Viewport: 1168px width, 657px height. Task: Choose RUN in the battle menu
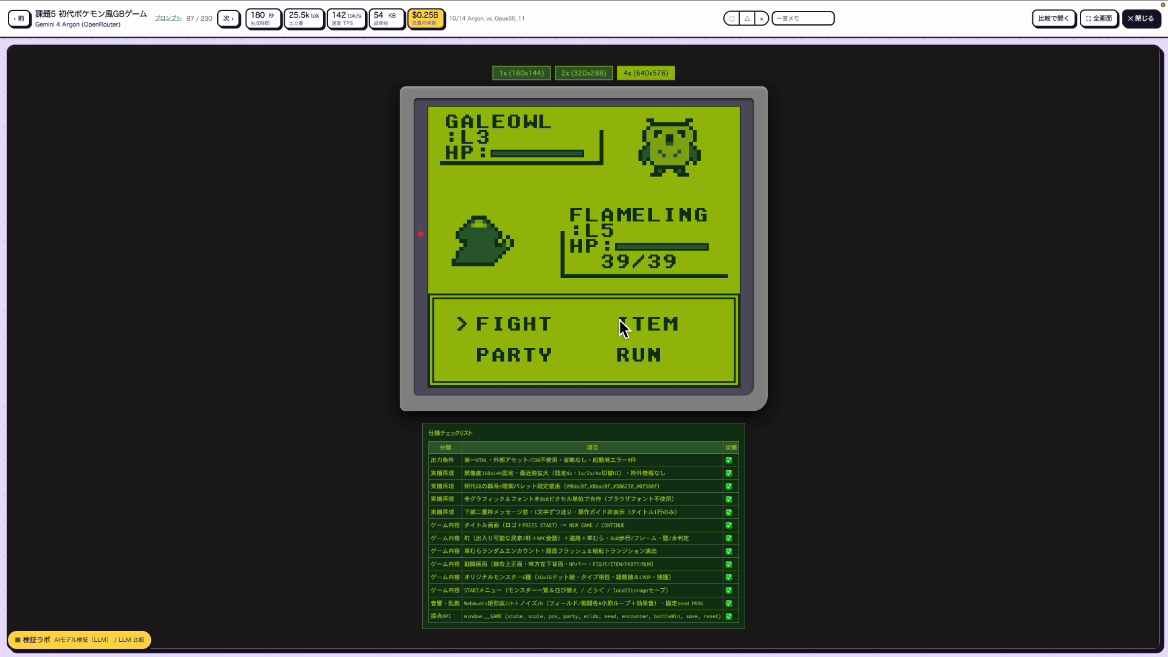pos(639,355)
